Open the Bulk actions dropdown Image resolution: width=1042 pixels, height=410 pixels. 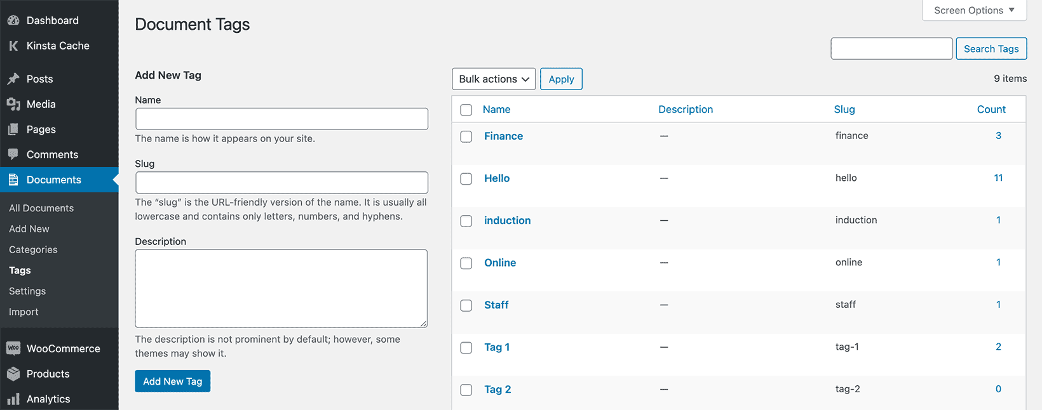pos(494,79)
